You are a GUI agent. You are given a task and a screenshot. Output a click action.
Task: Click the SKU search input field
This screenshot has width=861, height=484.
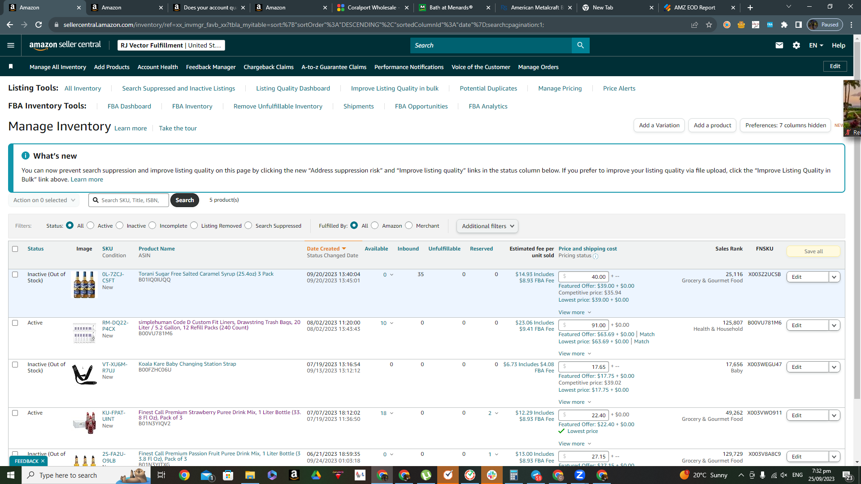pyautogui.click(x=129, y=200)
